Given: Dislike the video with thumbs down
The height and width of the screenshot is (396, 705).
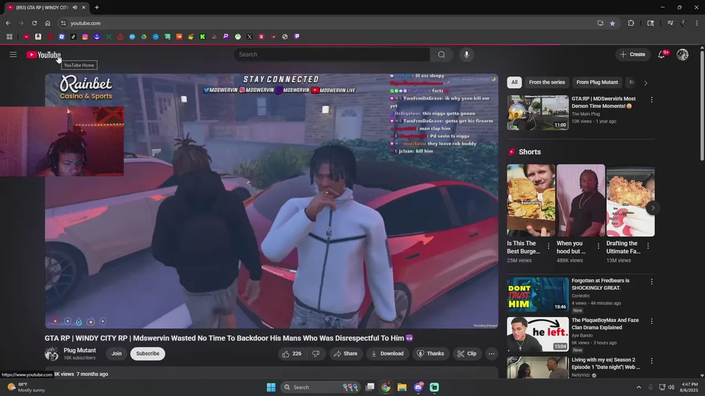Looking at the screenshot, I should [x=316, y=354].
